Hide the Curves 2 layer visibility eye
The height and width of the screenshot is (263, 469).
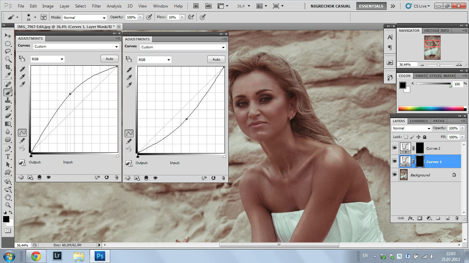coord(394,148)
